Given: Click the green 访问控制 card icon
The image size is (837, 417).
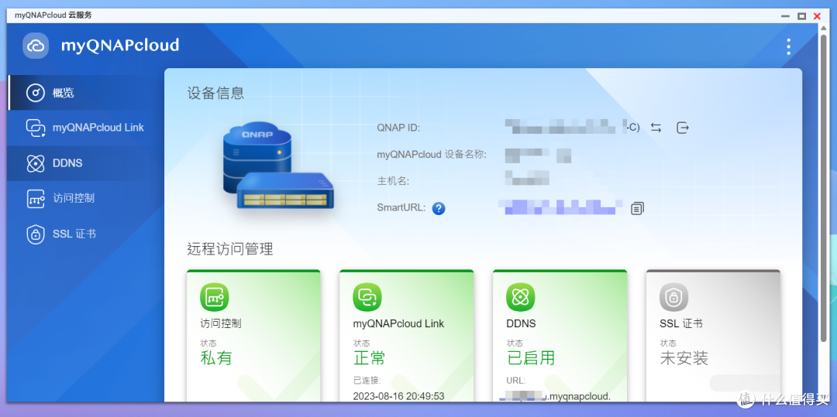Looking at the screenshot, I should tap(215, 297).
